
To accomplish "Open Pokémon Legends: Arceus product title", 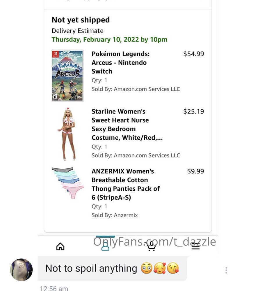I will [x=120, y=63].
